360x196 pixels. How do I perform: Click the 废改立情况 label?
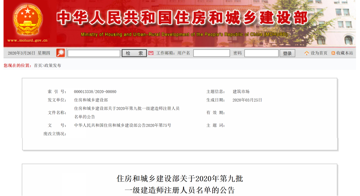(55, 134)
